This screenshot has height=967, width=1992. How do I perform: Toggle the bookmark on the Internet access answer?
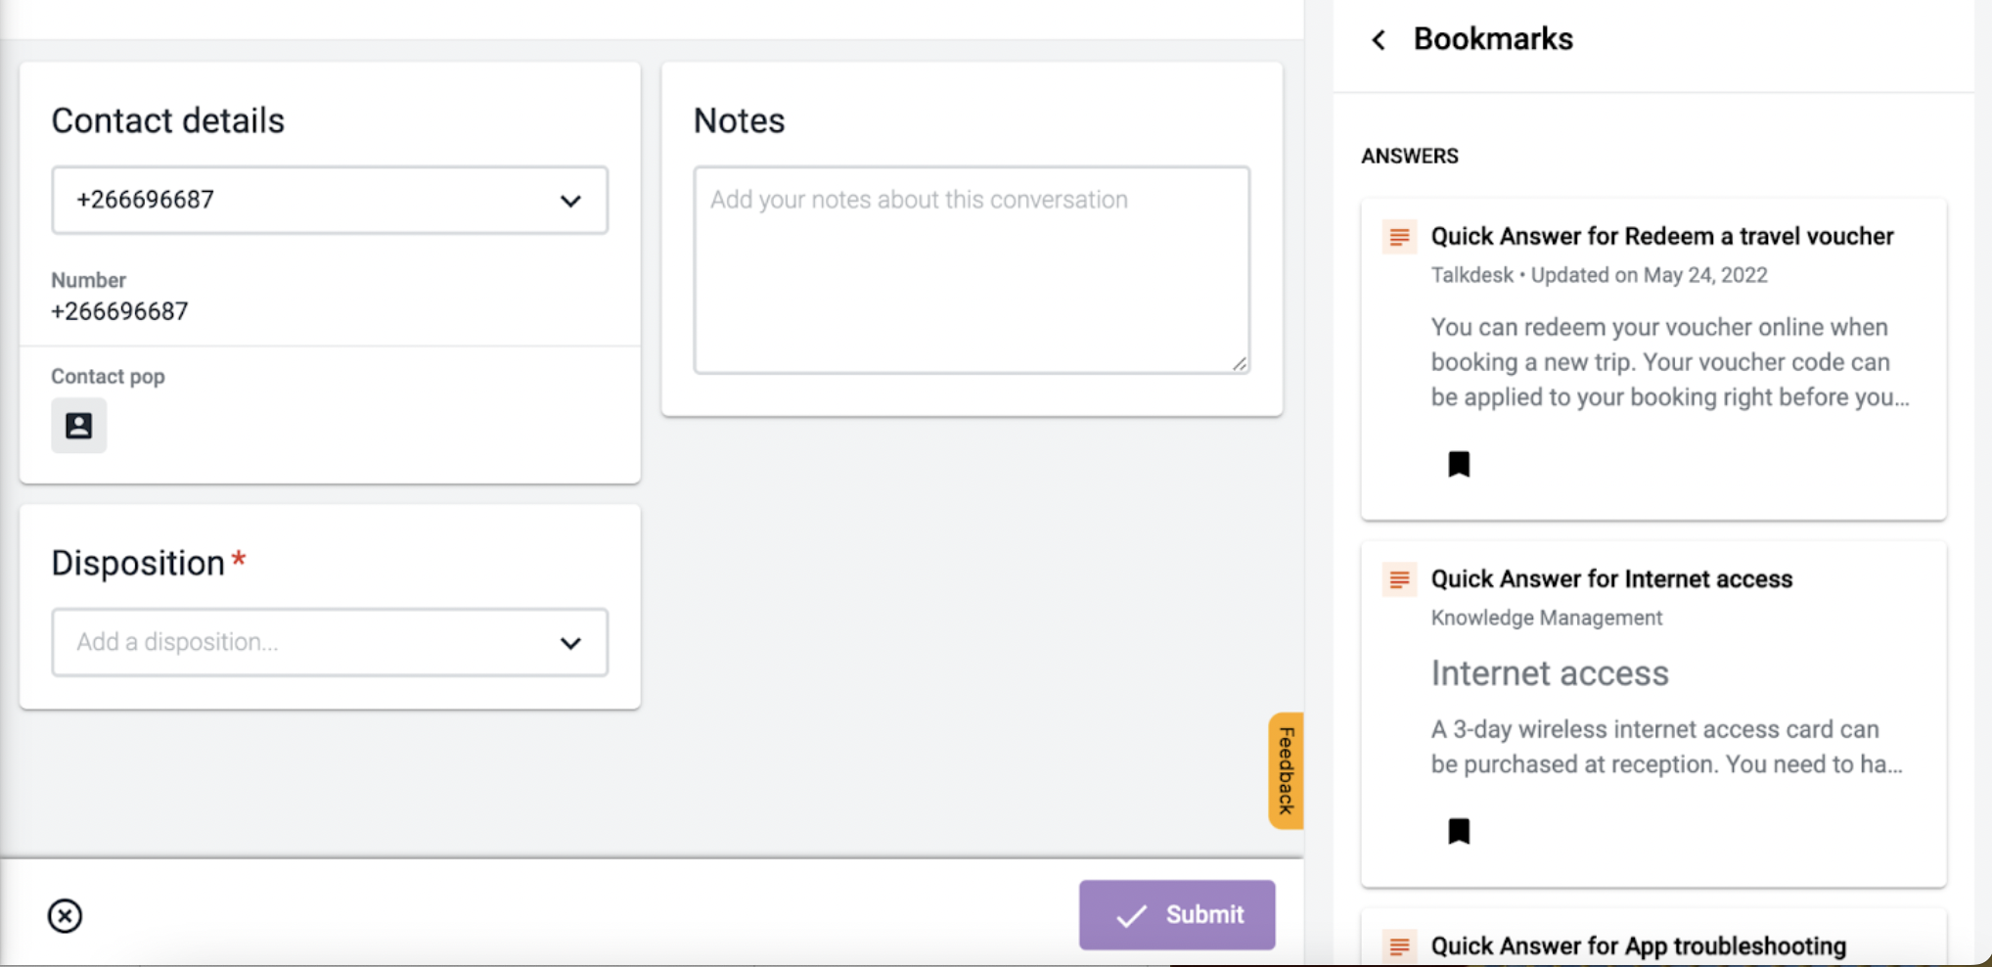[x=1459, y=830]
